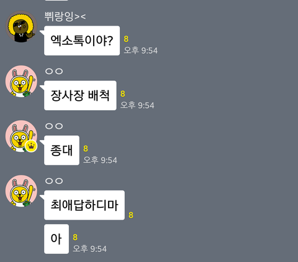Tap unread count 8 beside 엑소톡이야?
298x262 pixels.
coord(126,39)
